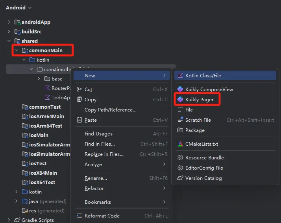Click the RouterP Kotlin file icon

click(47, 88)
